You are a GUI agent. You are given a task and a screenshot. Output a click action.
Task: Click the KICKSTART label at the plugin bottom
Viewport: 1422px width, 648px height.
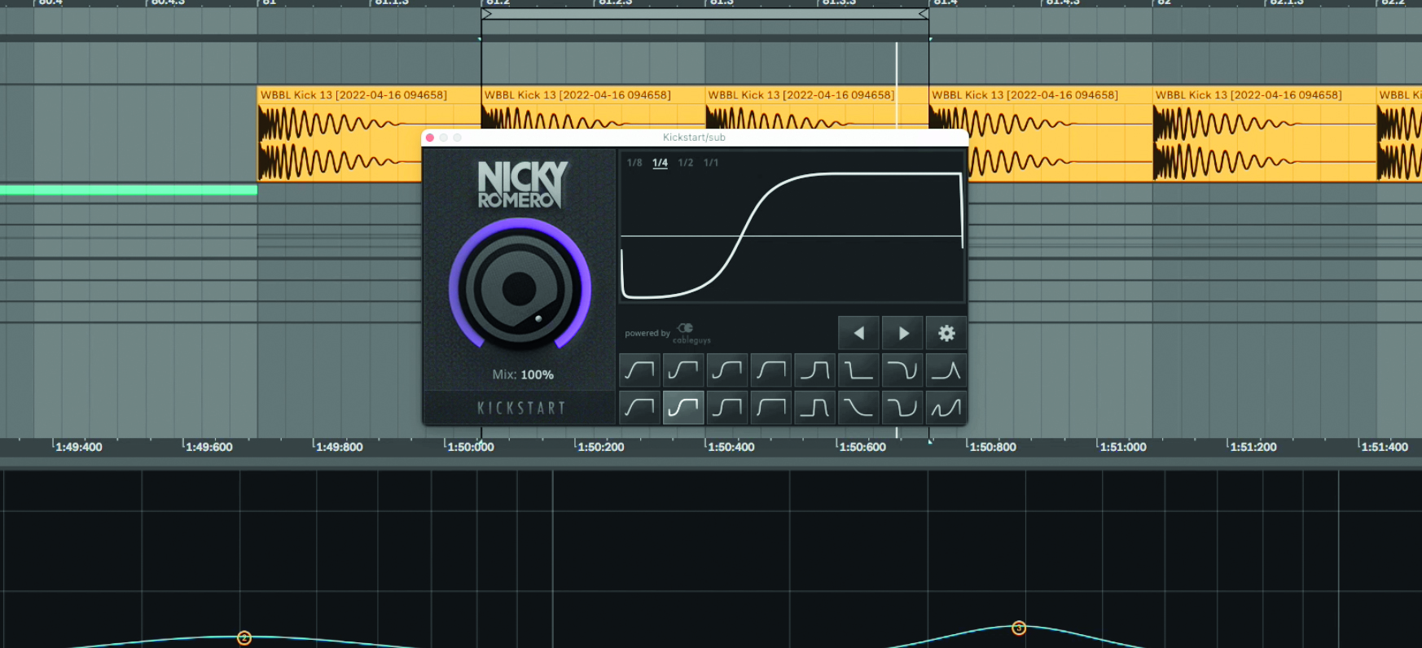pos(521,408)
